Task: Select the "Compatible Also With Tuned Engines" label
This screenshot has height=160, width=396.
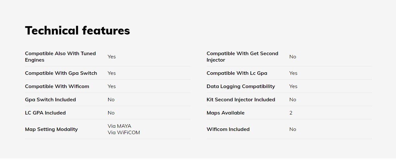Action: (x=60, y=57)
